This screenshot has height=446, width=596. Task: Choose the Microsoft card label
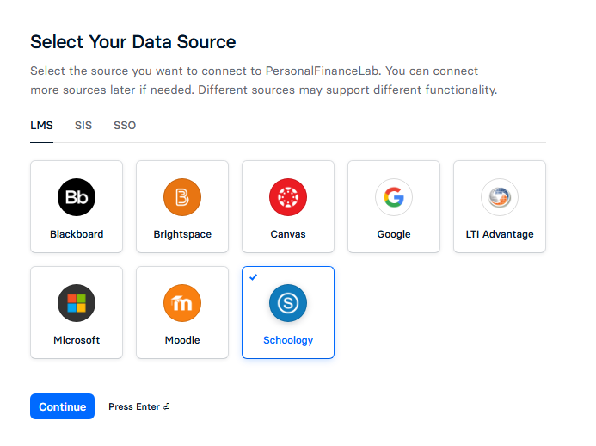(77, 340)
